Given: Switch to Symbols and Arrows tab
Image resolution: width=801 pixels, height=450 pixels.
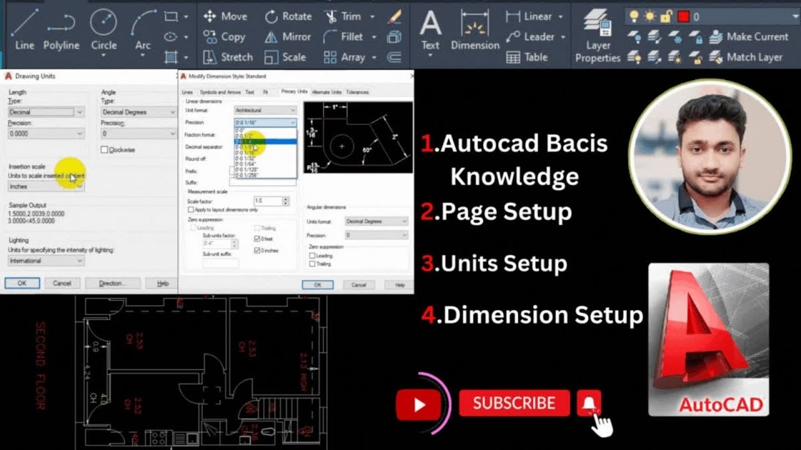Looking at the screenshot, I should coord(220,92).
